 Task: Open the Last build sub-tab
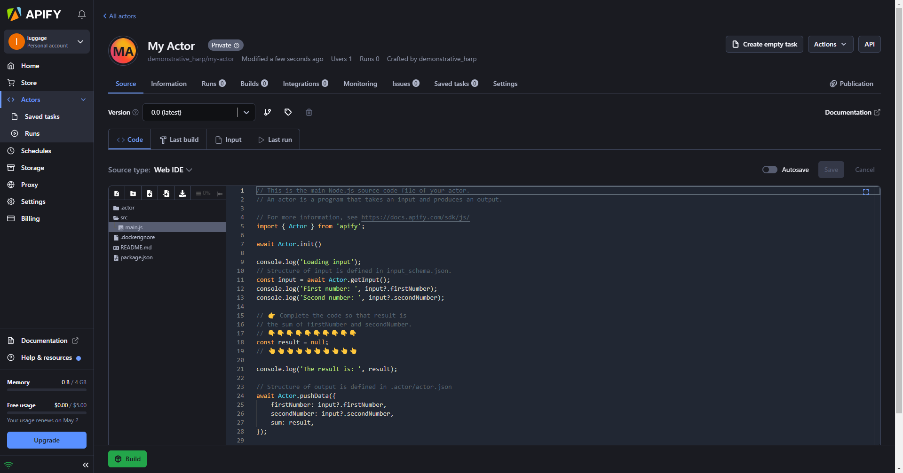tap(179, 140)
